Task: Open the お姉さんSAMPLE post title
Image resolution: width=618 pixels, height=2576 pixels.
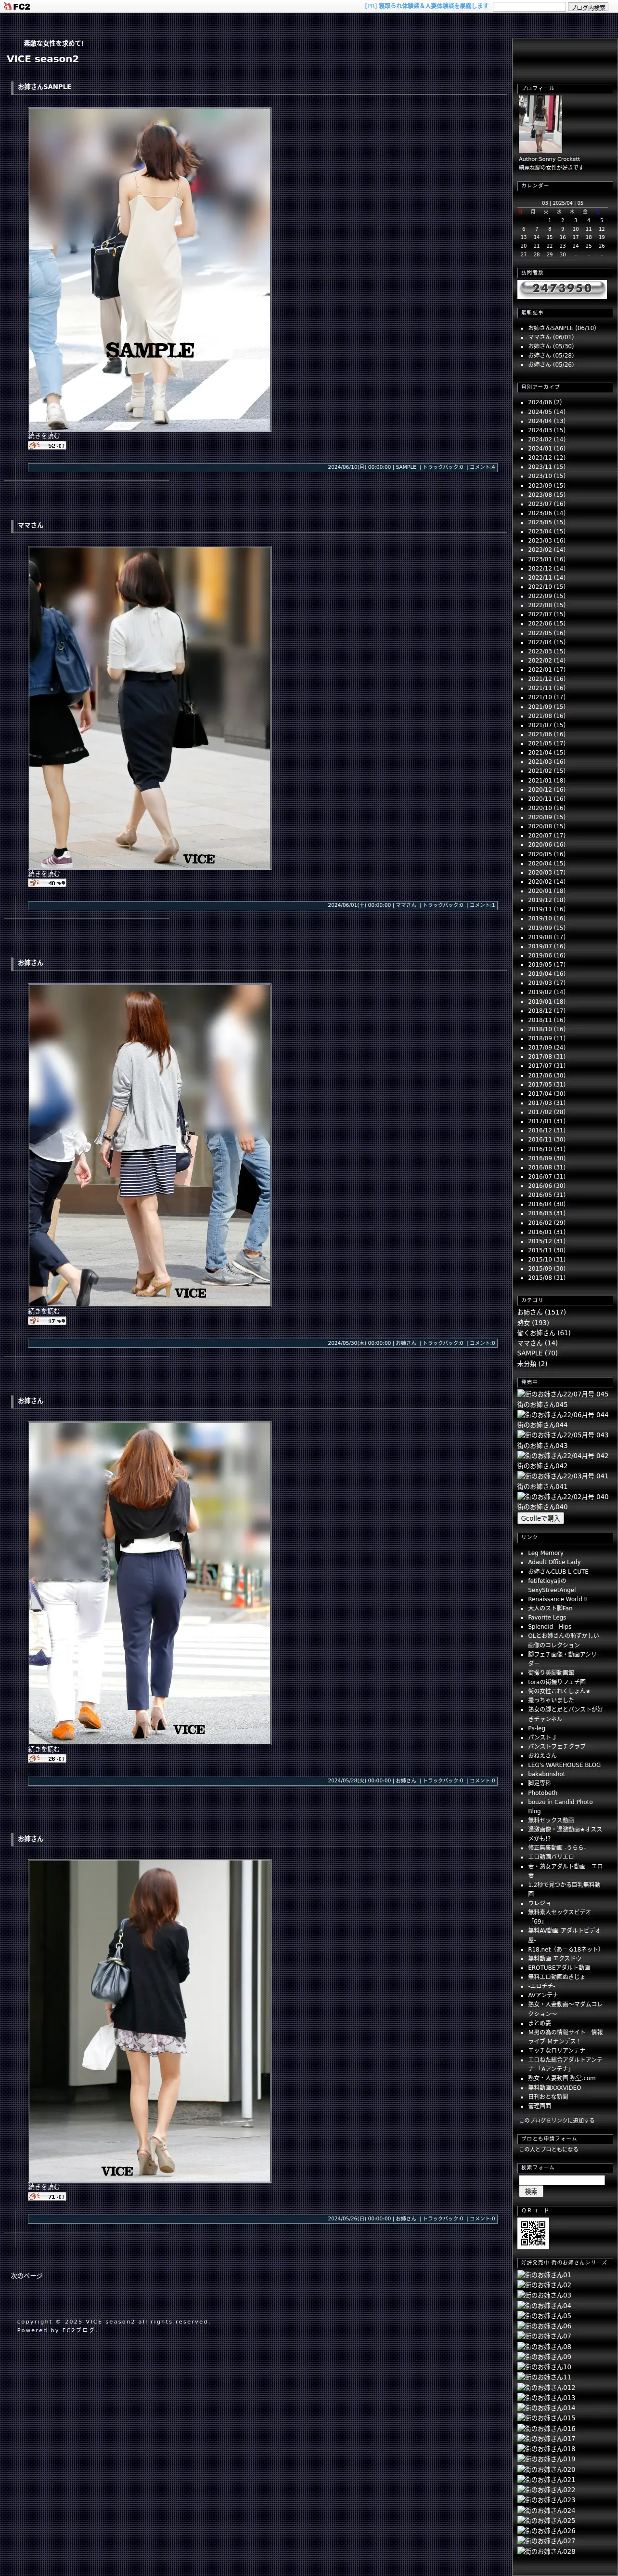Action: tap(44, 87)
